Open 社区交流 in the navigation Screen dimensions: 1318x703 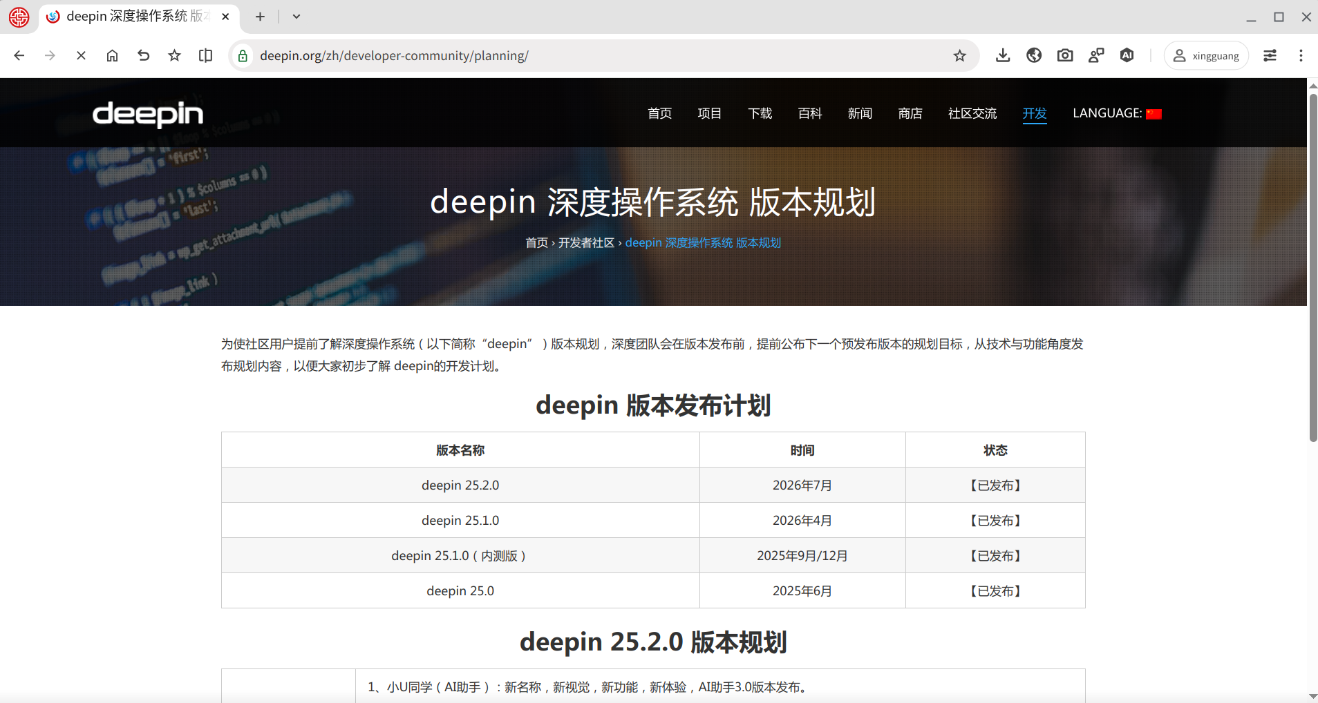pyautogui.click(x=972, y=113)
